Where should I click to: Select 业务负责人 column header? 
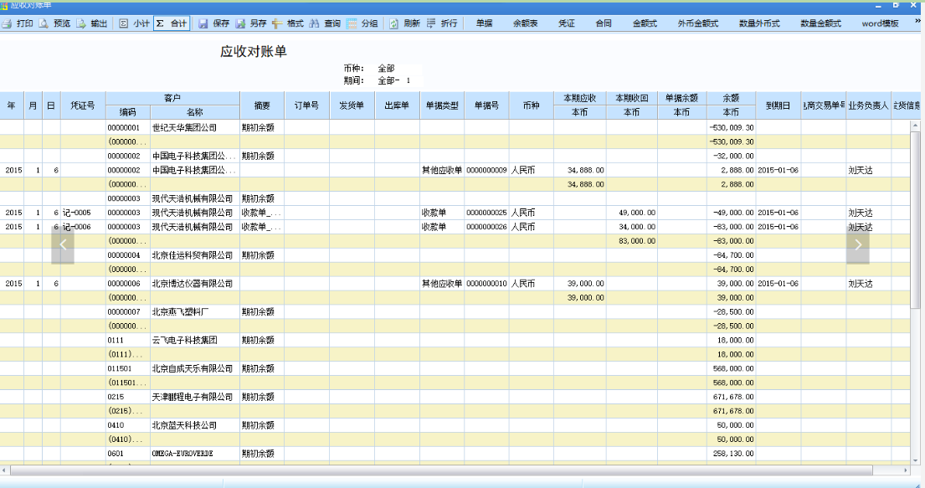point(868,105)
